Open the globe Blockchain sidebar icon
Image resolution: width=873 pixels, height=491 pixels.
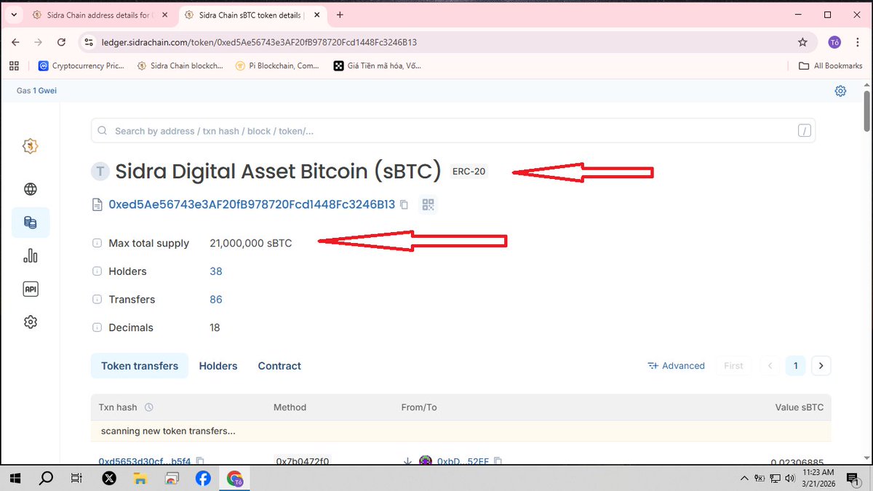[x=31, y=189]
